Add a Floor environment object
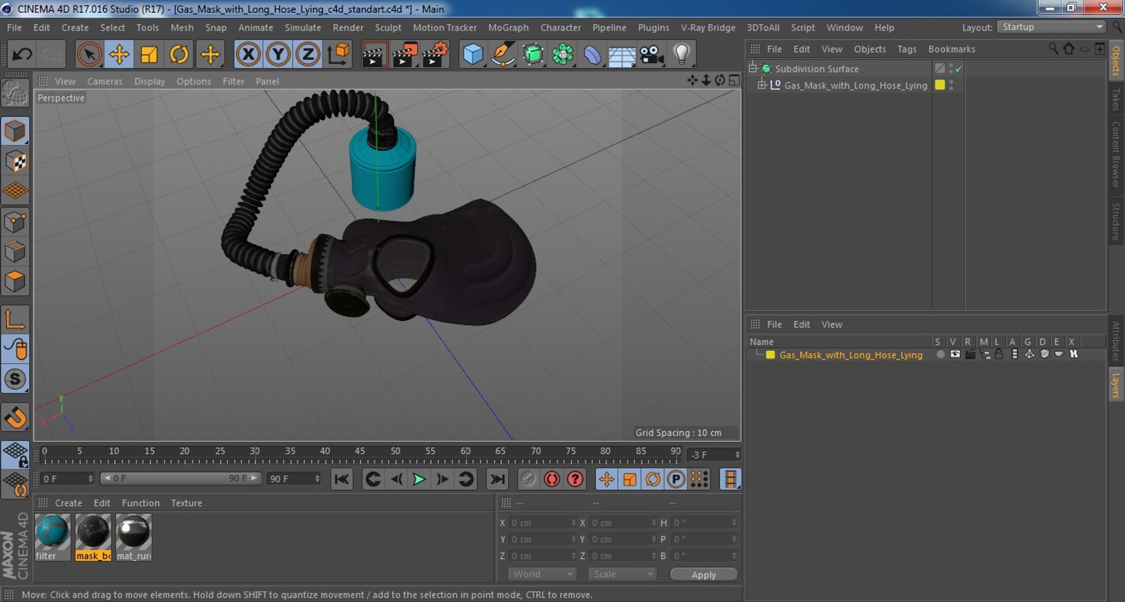This screenshot has width=1125, height=602. [622, 54]
